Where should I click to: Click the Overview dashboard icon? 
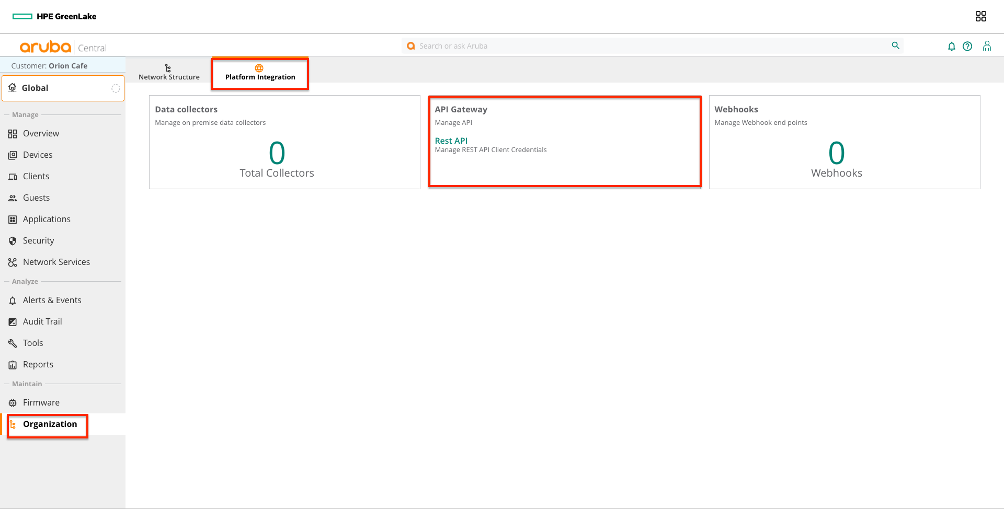(13, 134)
